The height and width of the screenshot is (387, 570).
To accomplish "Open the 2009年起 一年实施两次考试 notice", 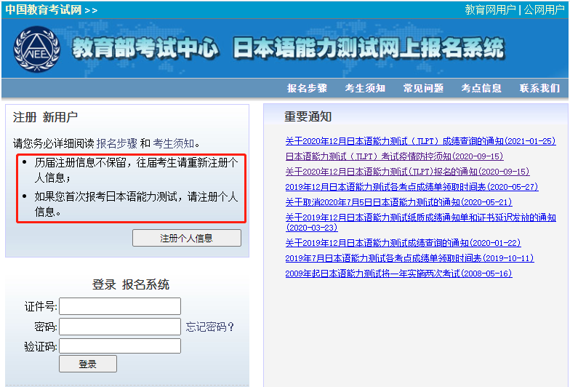I will tap(398, 274).
